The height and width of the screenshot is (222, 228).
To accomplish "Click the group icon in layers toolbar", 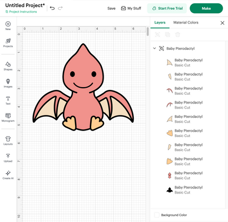I will click(x=157, y=35).
